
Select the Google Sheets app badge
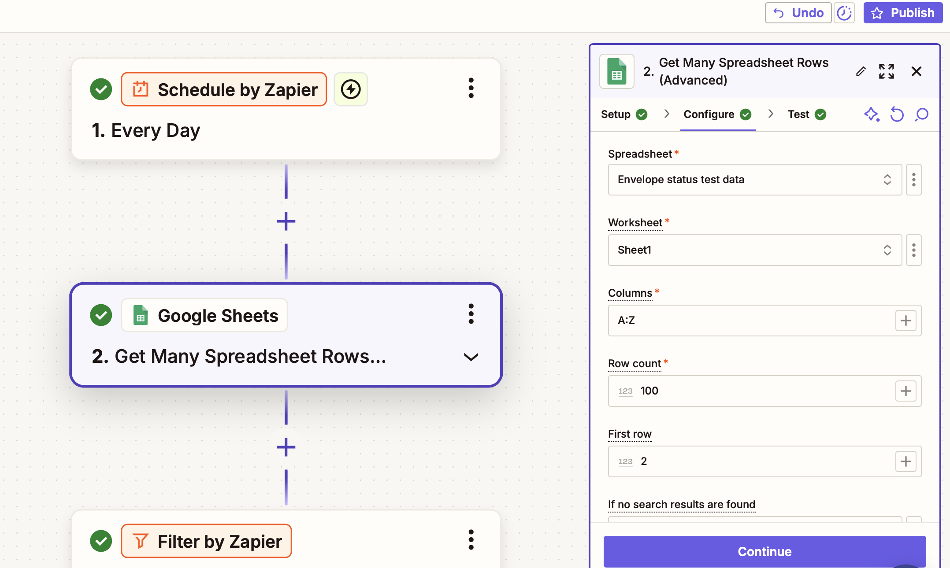204,315
